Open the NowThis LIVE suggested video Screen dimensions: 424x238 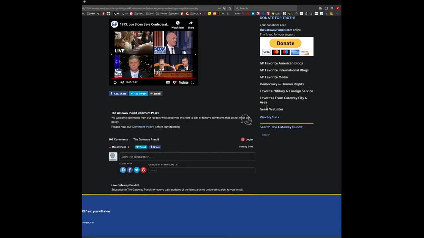click(x=134, y=43)
